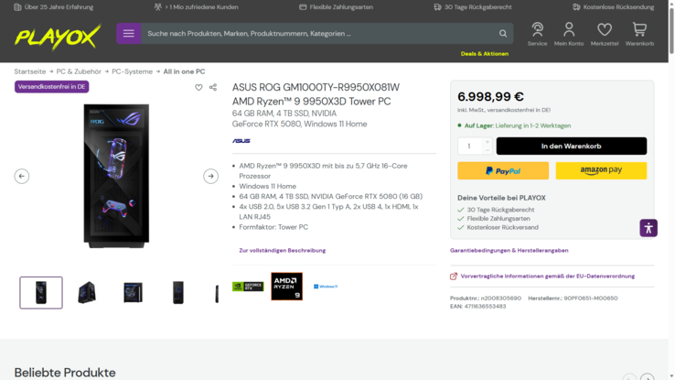Decrease quantity with the minus stepper
Image resolution: width=675 pixels, height=380 pixels.
487,150
